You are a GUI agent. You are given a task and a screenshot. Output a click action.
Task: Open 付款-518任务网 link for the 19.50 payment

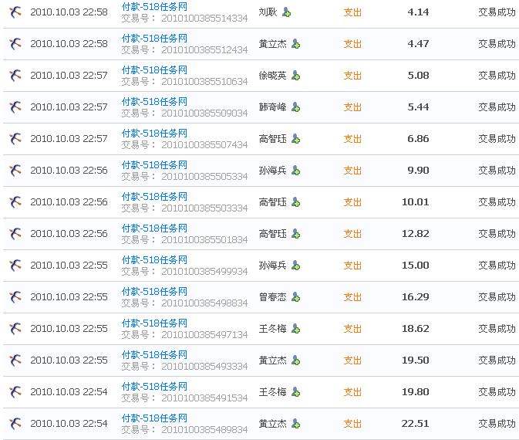click(x=154, y=355)
